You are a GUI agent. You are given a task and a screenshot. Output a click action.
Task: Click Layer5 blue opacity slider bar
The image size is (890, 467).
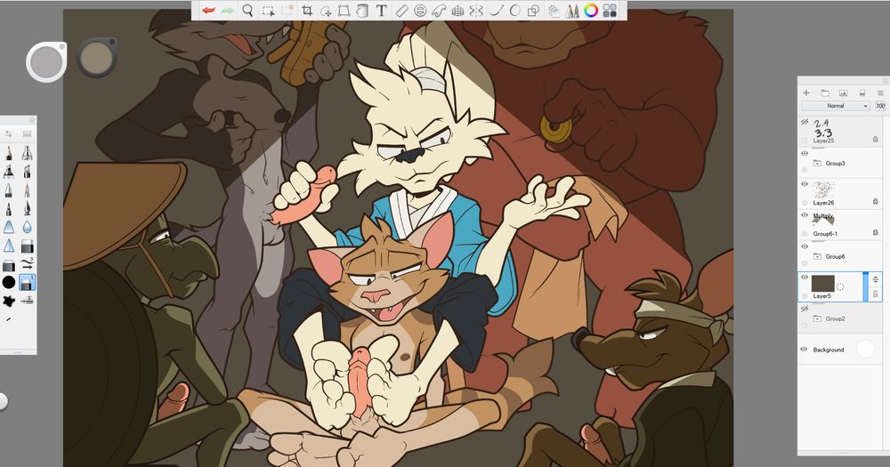(x=866, y=286)
